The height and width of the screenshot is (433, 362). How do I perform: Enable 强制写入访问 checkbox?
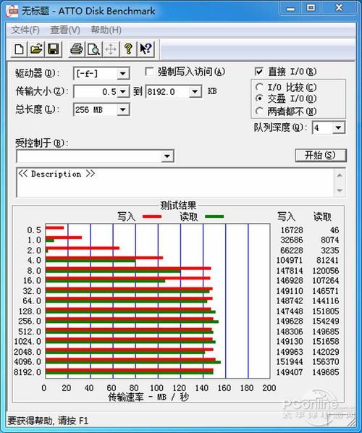click(149, 72)
